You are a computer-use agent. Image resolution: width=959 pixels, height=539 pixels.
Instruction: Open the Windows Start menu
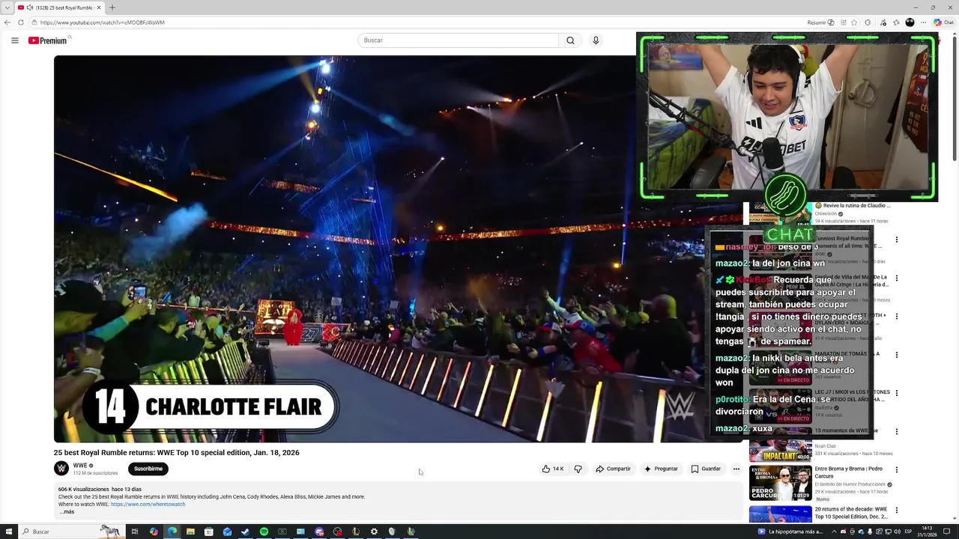coord(9,532)
